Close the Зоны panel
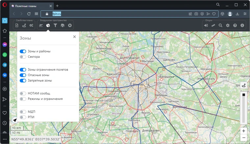Image resolution: width=250 pixels, height=144 pixels. [74, 37]
